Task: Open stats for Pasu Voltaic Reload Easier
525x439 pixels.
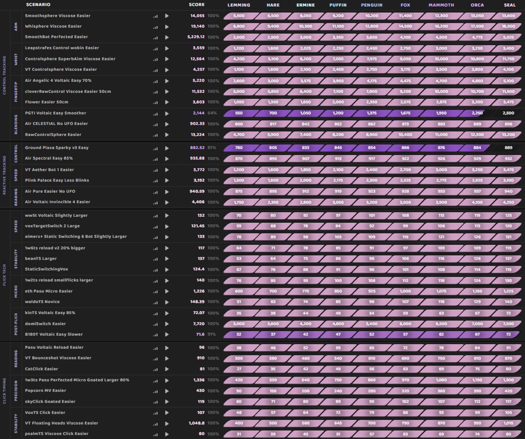Action: click(156, 348)
